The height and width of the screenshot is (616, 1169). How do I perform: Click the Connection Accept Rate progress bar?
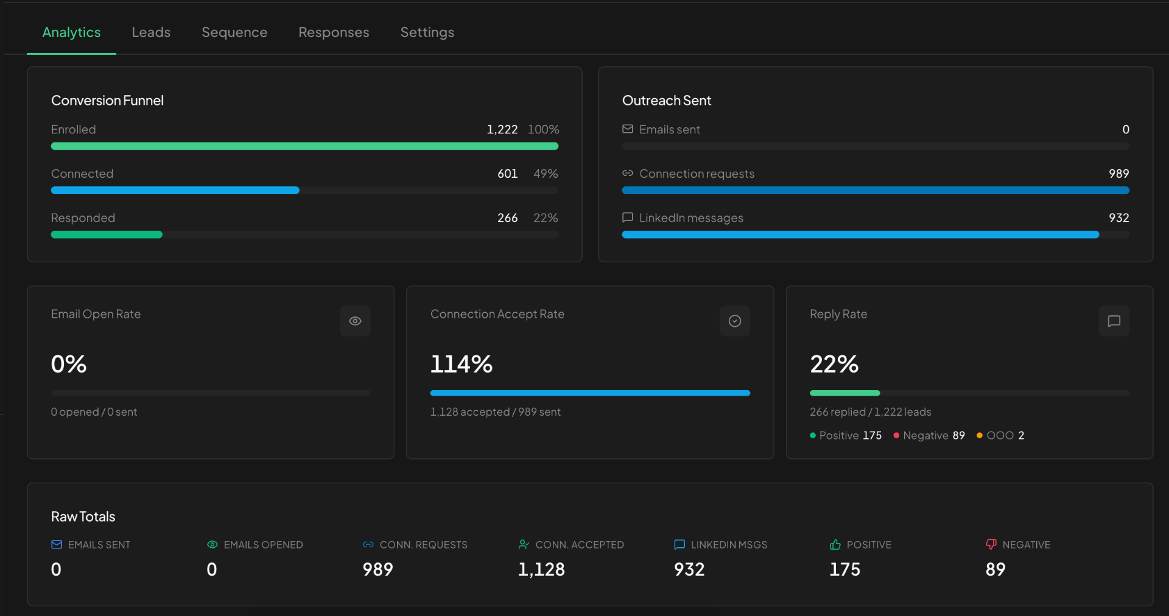coord(590,393)
